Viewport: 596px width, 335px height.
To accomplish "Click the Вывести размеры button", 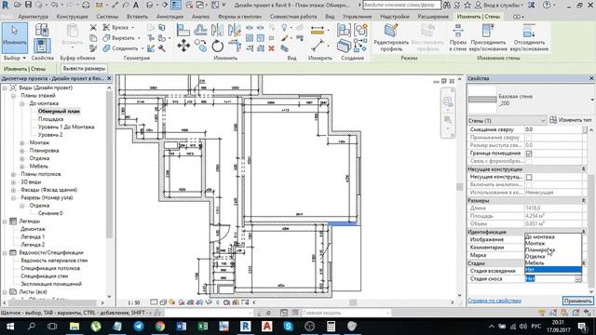I will click(84, 69).
